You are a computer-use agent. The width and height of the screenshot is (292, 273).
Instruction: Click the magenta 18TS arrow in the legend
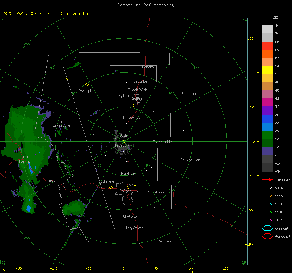tap(267, 220)
